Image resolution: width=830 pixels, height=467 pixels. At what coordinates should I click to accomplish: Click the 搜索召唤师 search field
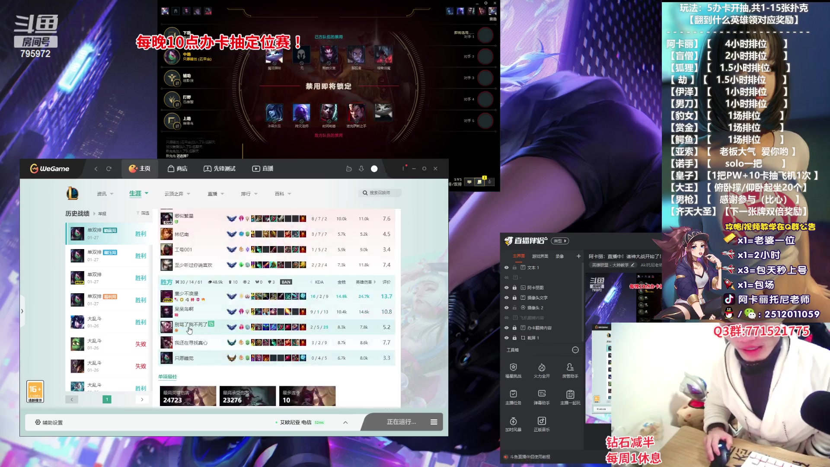[380, 193]
